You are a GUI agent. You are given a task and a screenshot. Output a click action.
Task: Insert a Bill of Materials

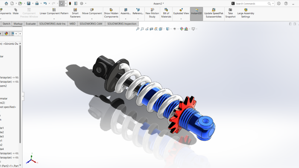point(166,13)
